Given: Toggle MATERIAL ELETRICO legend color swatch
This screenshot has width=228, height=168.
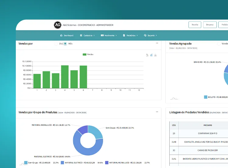Looking at the screenshot, I should (62, 163).
